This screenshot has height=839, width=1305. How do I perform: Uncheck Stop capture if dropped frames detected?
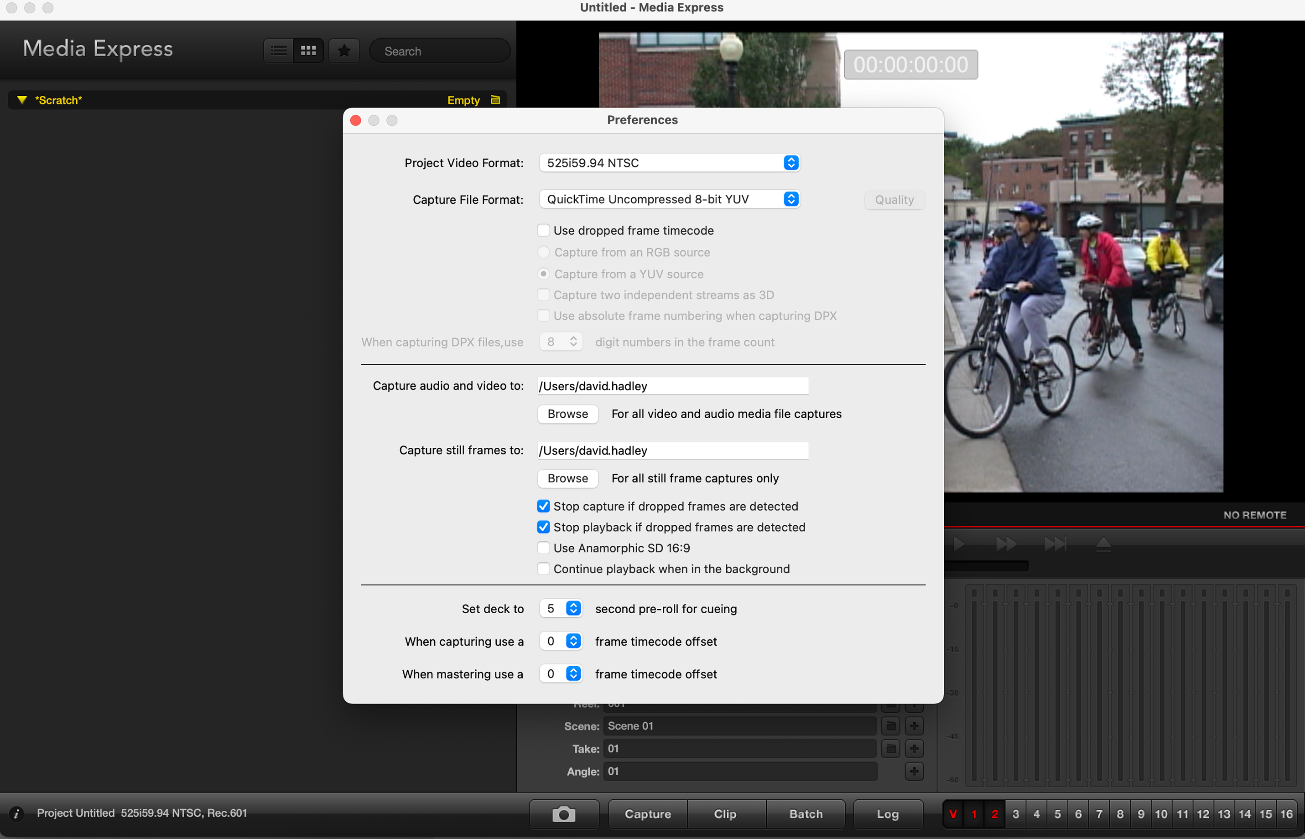pos(543,506)
